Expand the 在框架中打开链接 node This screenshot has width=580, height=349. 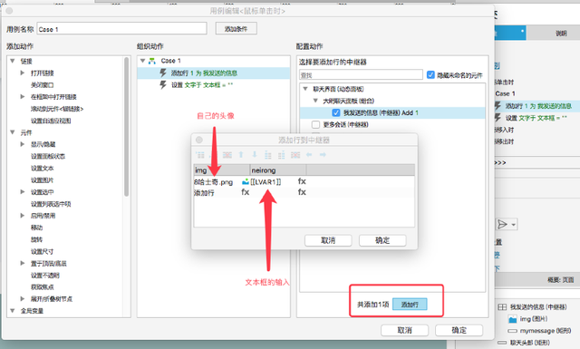(23, 97)
